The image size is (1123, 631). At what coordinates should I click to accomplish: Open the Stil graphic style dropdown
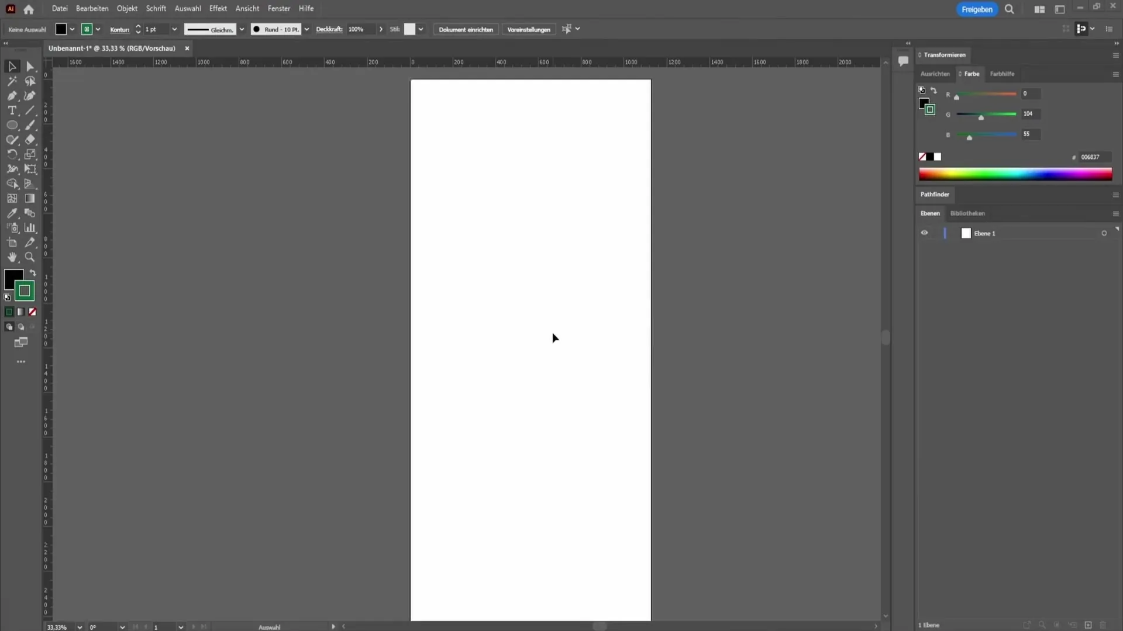point(421,29)
